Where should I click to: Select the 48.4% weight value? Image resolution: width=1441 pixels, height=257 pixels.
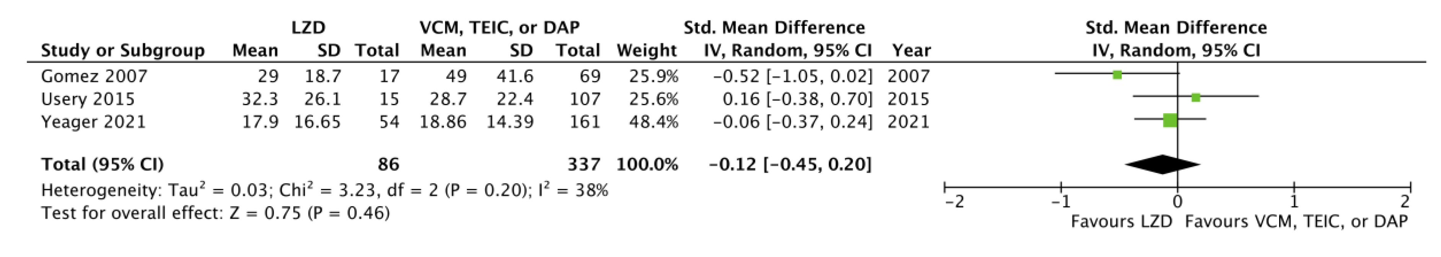(654, 122)
